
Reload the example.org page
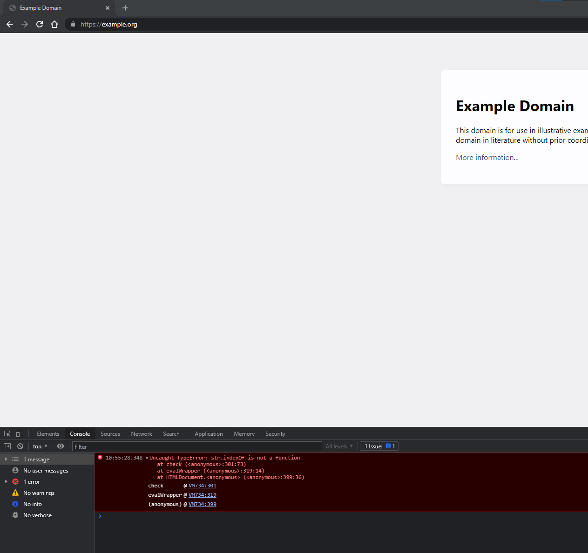[40, 24]
